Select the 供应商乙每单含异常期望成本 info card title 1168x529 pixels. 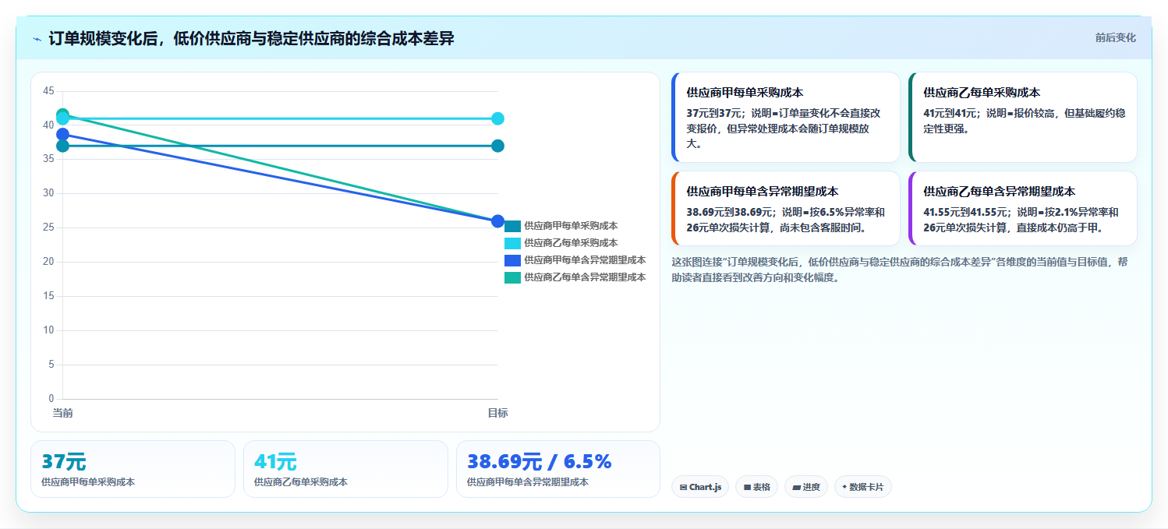coord(999,191)
